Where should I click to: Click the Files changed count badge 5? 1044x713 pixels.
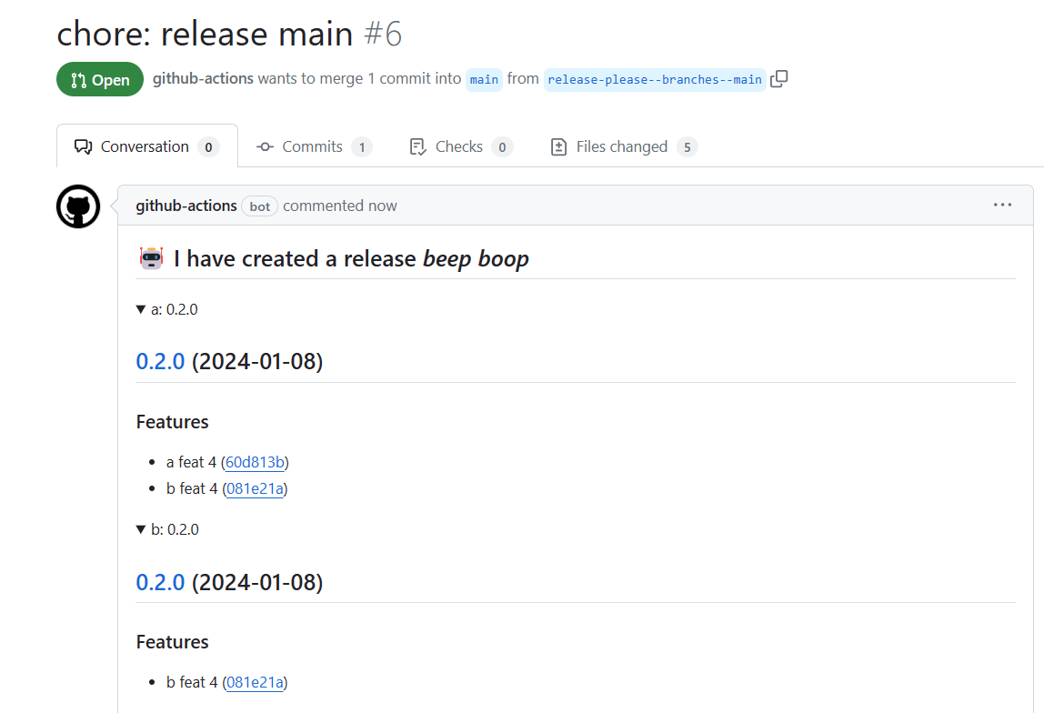(688, 147)
